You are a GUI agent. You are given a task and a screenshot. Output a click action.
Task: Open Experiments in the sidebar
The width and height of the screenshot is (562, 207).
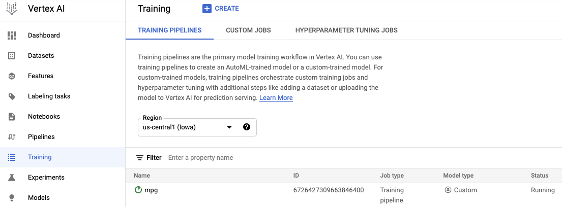46,178
